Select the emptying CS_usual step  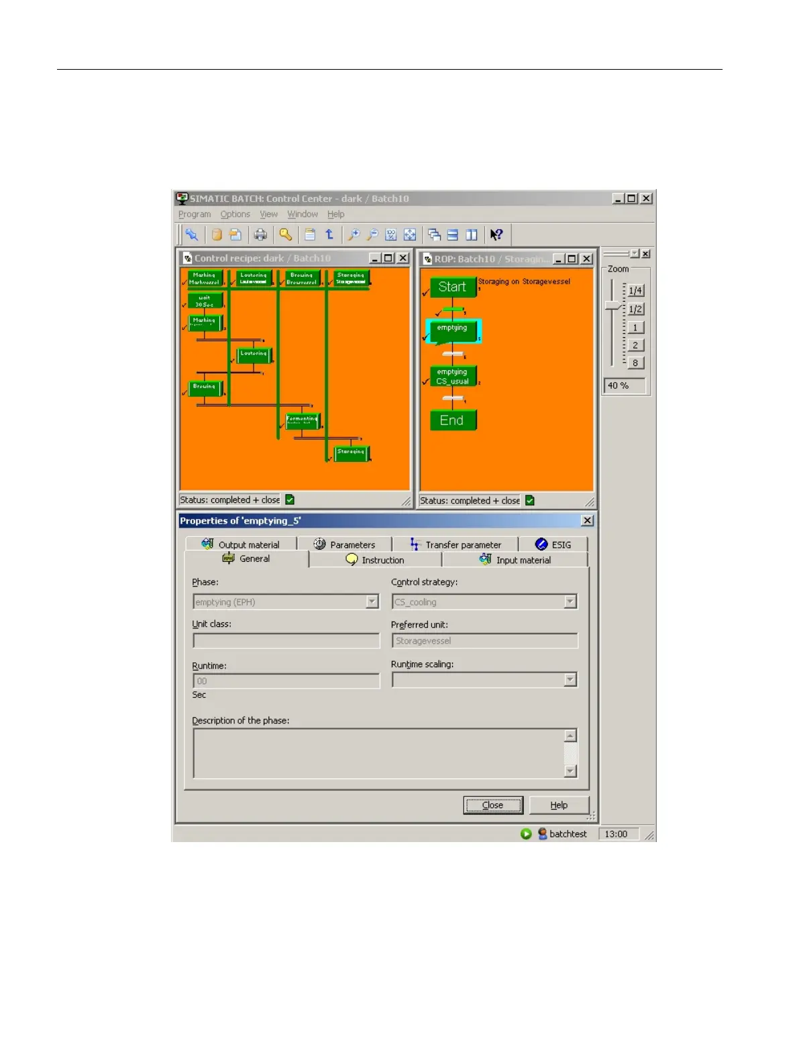[453, 376]
